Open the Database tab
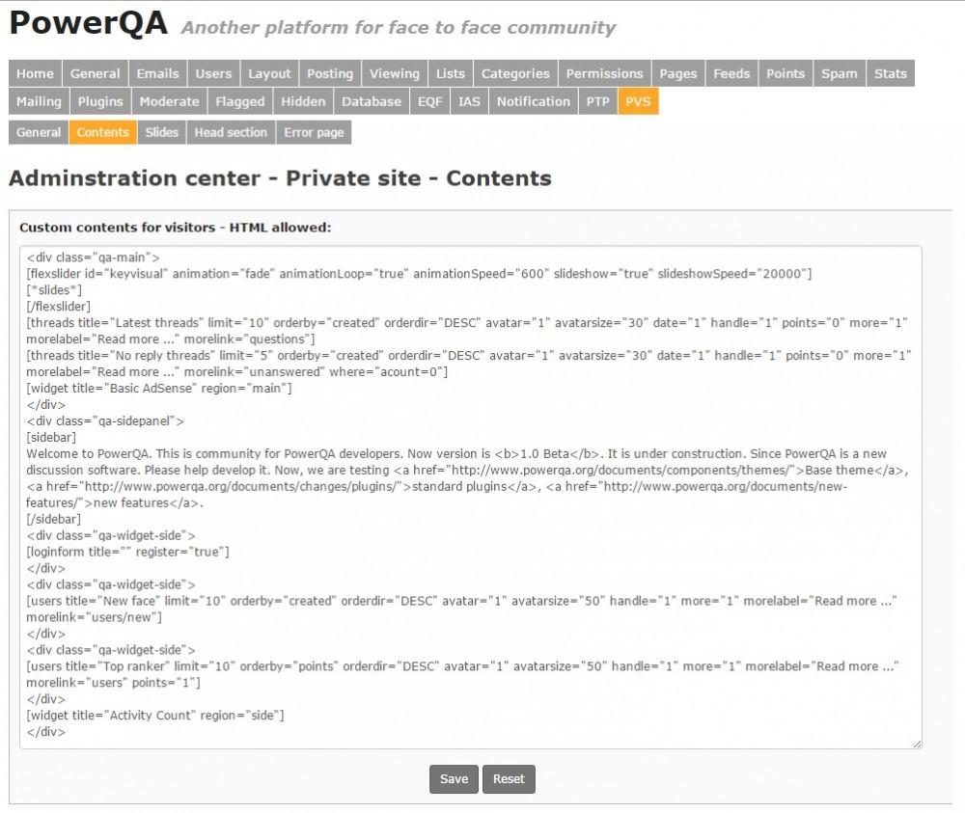Image resolution: width=965 pixels, height=813 pixels. 372,101
